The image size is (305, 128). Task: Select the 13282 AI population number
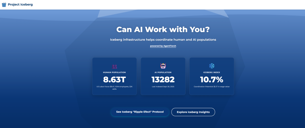(163, 80)
